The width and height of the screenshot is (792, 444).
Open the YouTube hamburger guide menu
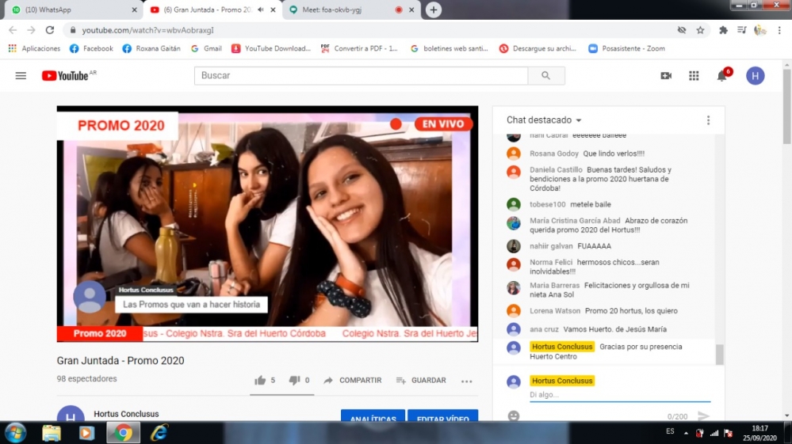click(x=21, y=76)
